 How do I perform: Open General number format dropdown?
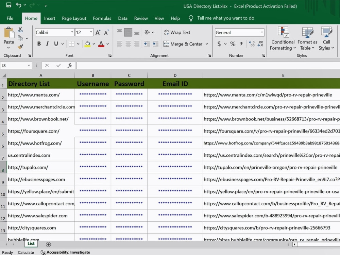click(262, 33)
